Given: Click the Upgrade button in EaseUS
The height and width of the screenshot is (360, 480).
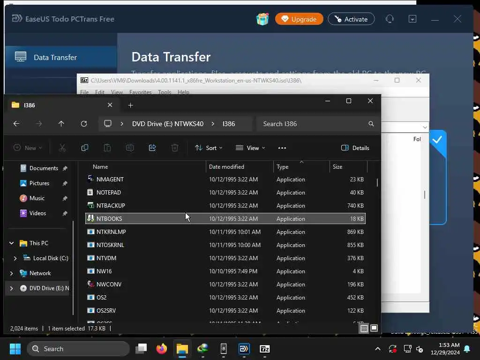Looking at the screenshot, I should [299, 19].
